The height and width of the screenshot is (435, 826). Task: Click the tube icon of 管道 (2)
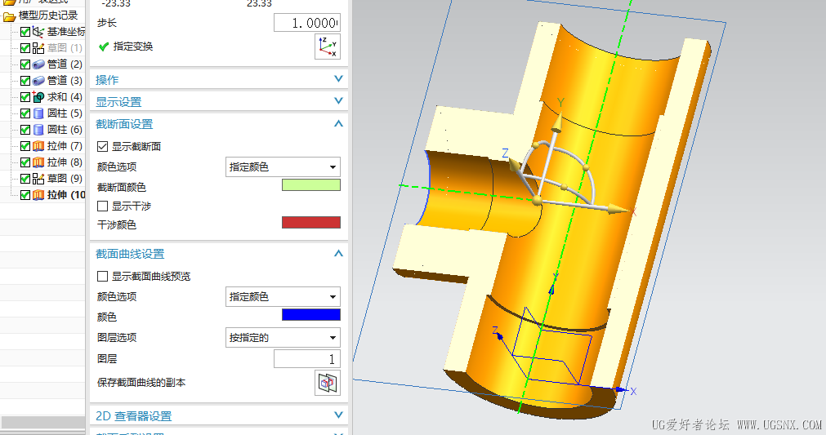pos(38,64)
